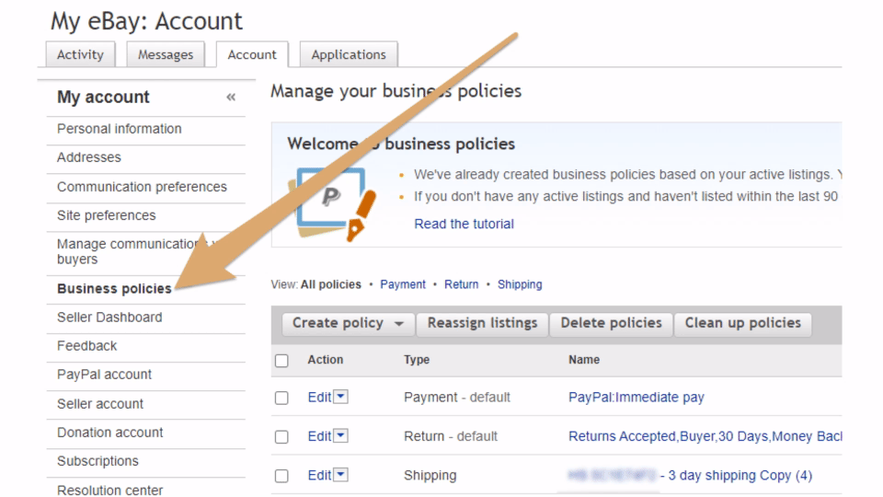
Task: Go to the Applications tab
Action: click(x=349, y=54)
